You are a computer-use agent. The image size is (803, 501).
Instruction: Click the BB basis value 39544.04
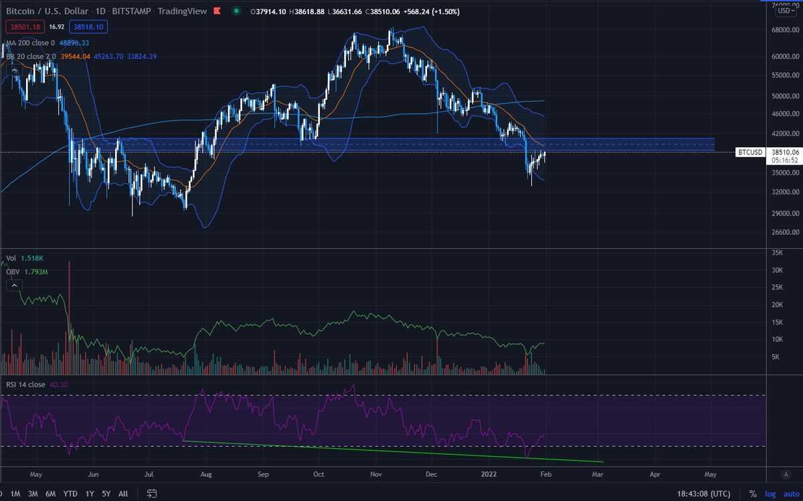[x=76, y=56]
